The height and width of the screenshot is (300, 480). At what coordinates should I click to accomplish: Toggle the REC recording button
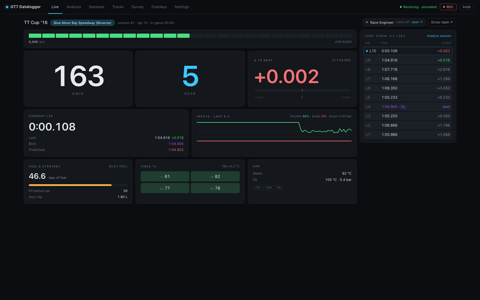pyautogui.click(x=448, y=7)
